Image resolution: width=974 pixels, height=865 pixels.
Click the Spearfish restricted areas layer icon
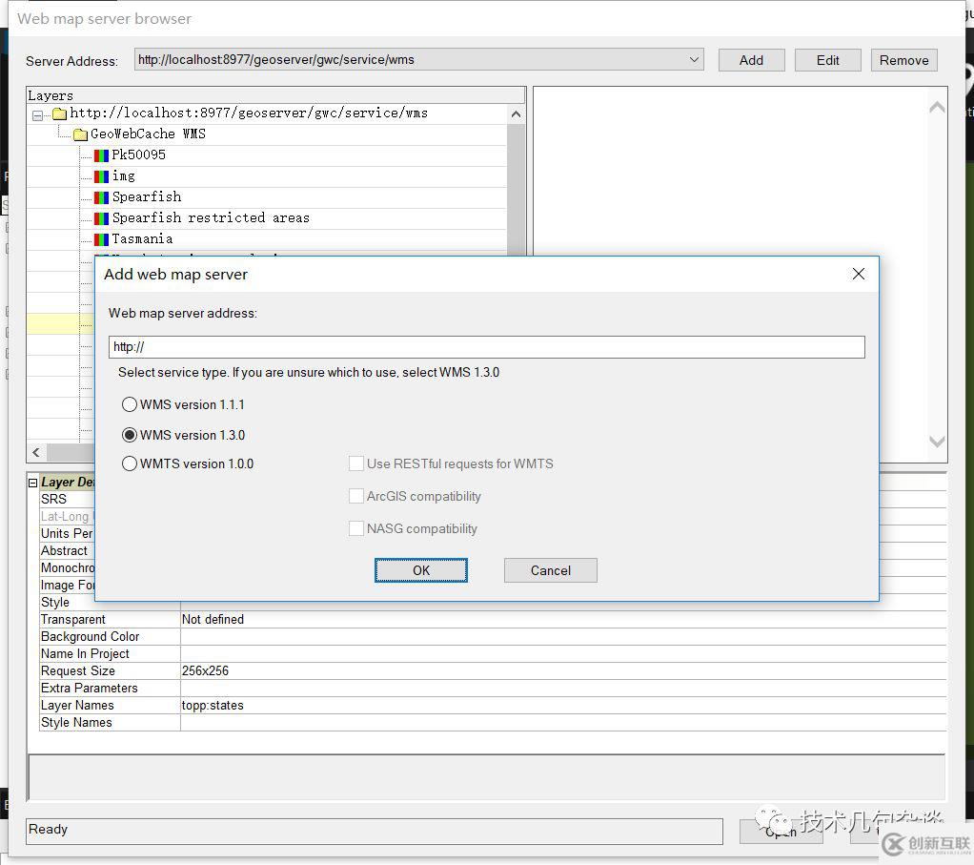click(101, 218)
